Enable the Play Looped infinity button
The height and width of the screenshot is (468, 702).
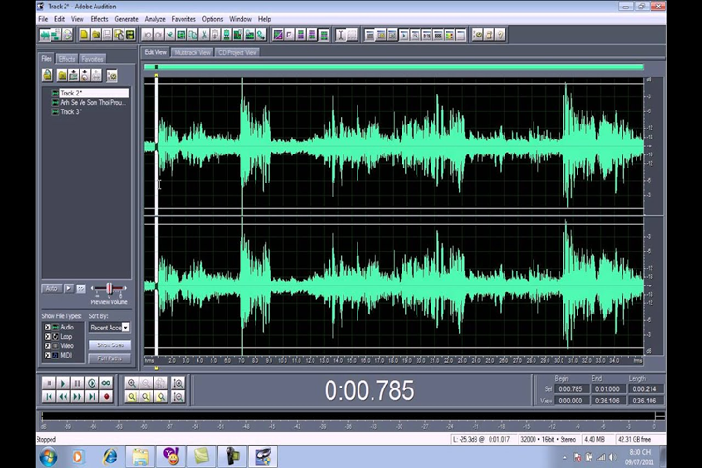point(106,384)
